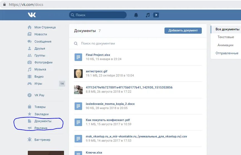Click the newspaper icon beside Новости

29,34
